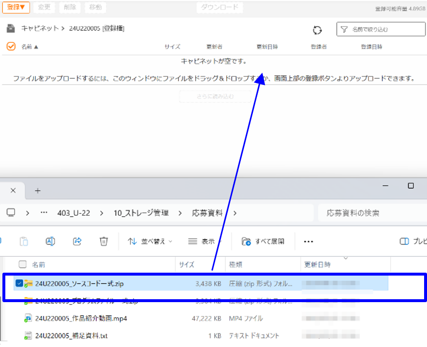Open the Explorer more options (…) menu
This screenshot has width=427, height=347.
pyautogui.click(x=309, y=241)
